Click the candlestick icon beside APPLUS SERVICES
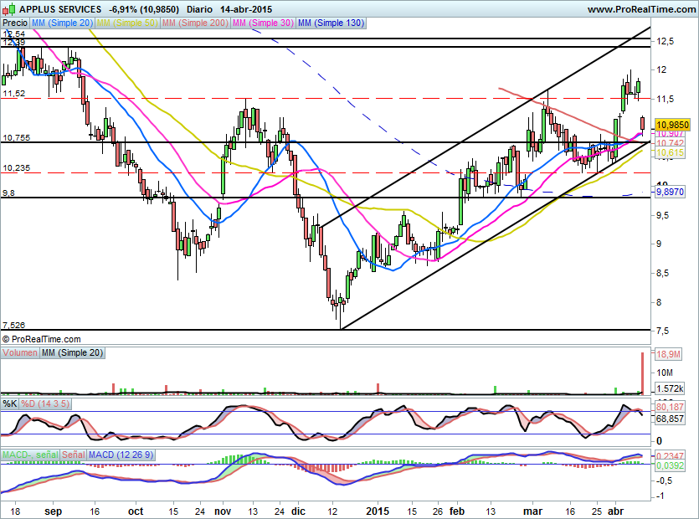The width and height of the screenshot is (699, 519). 8,9
